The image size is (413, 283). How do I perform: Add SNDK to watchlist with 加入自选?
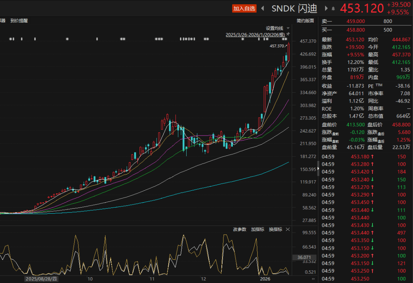pyautogui.click(x=244, y=8)
